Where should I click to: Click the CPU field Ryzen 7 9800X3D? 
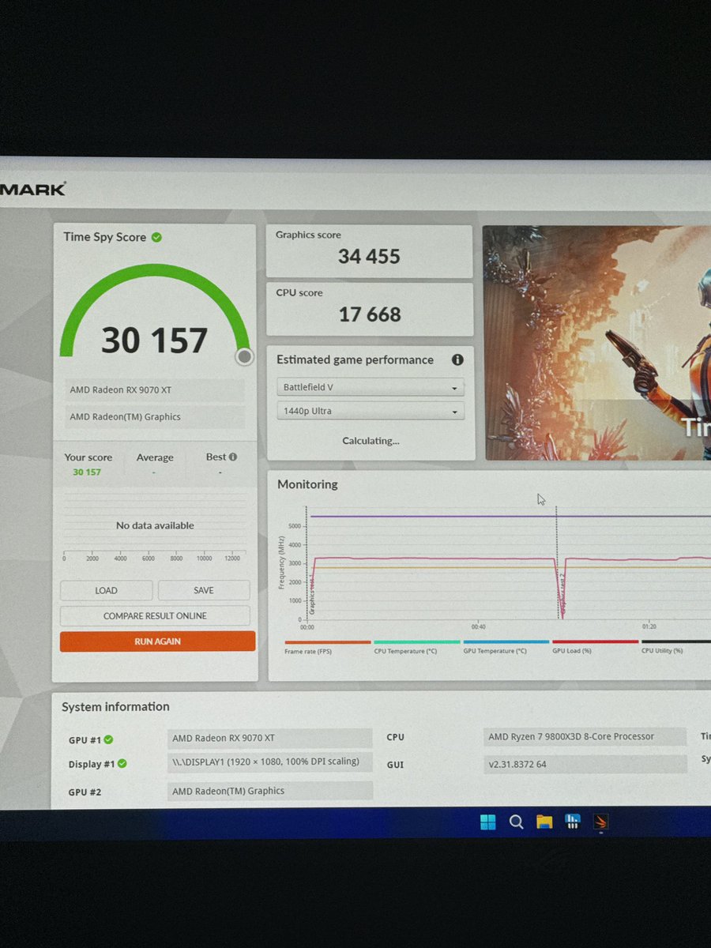coord(585,737)
